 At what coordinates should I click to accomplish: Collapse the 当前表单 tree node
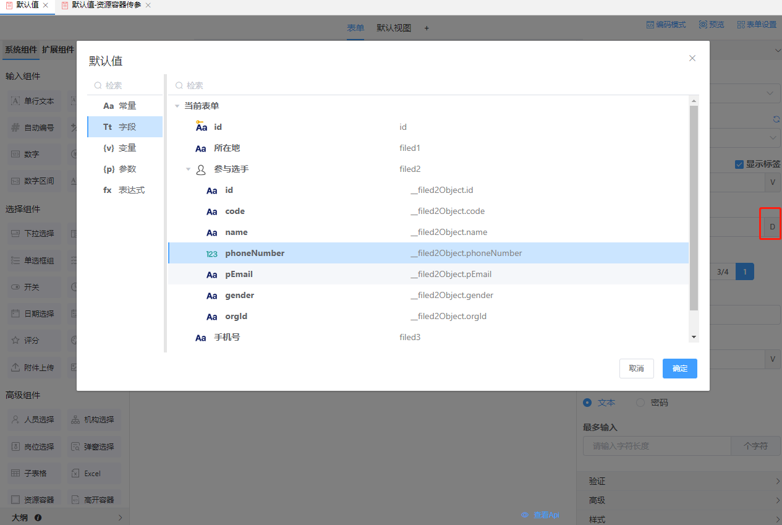177,106
